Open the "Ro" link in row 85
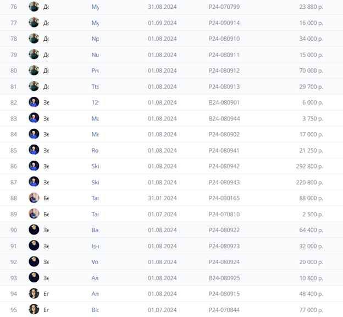 [95, 150]
